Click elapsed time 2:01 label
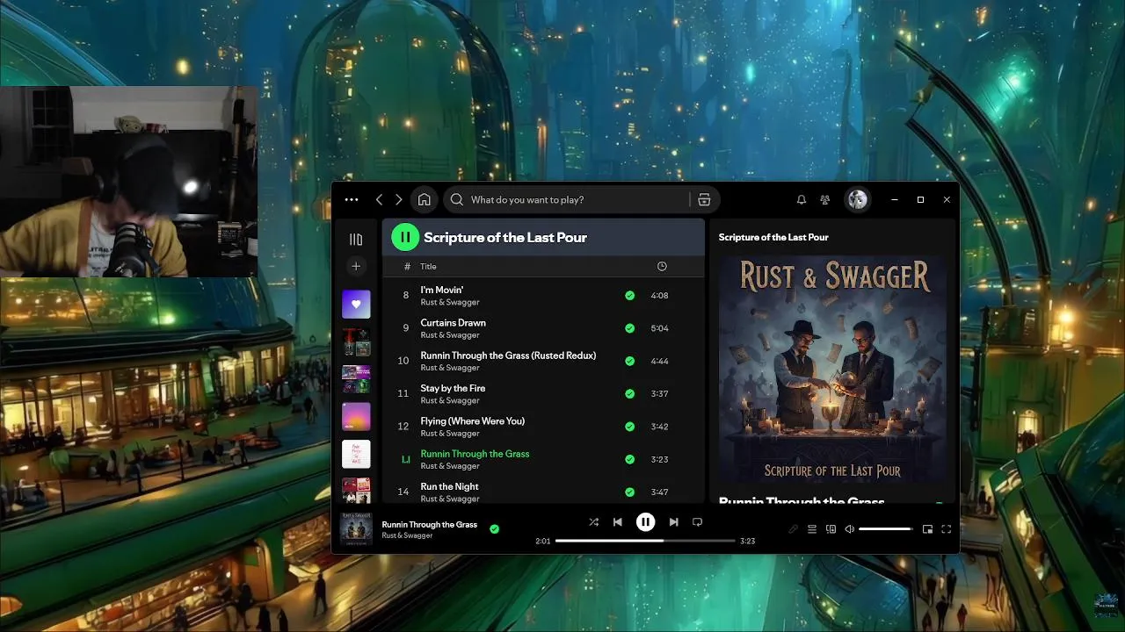The width and height of the screenshot is (1125, 632). coord(543,541)
